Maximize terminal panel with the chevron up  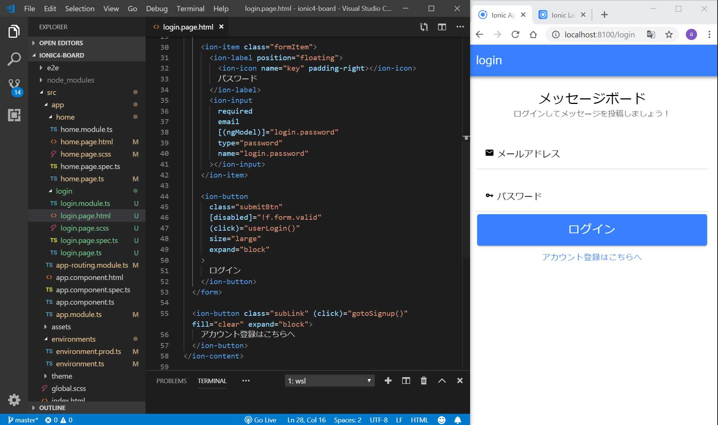(442, 381)
